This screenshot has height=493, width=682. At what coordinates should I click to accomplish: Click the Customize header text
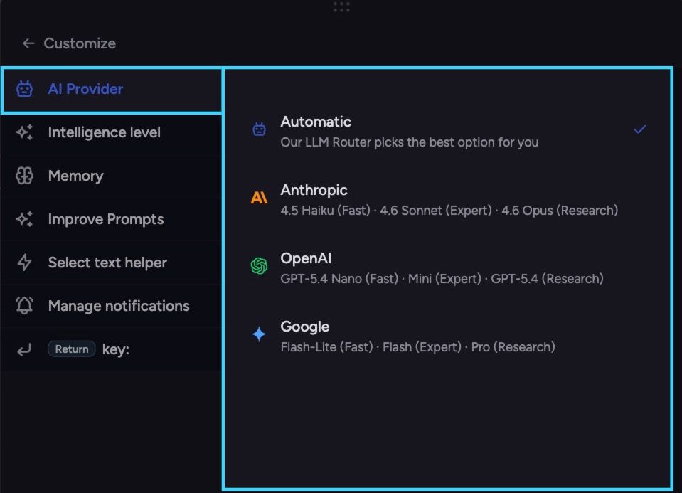(x=80, y=43)
